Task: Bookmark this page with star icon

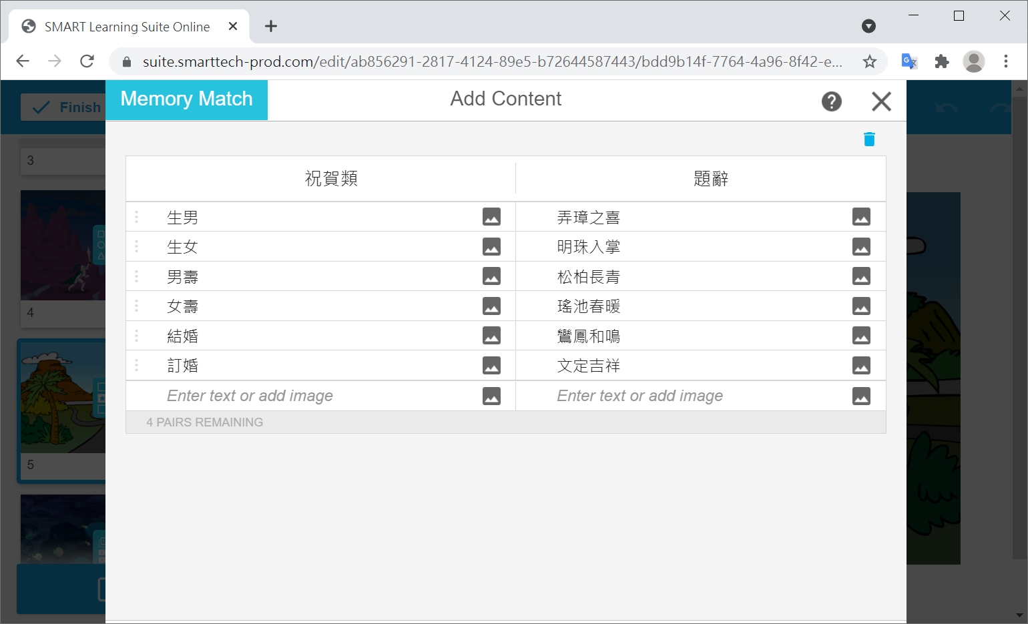Action: click(x=869, y=61)
